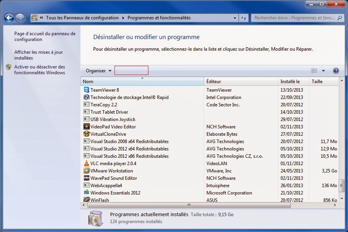Screen dimensions: 348x232
Task: Open the Organiser dropdown menu
Action: tap(99, 71)
